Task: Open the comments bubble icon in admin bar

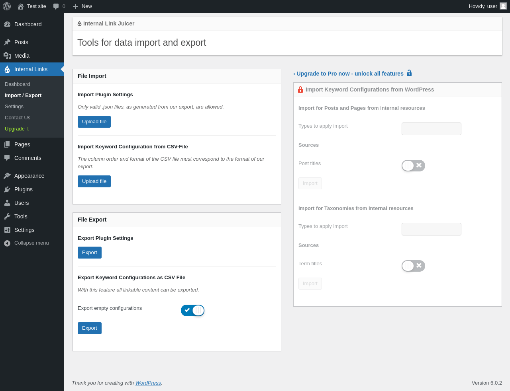Action: pyautogui.click(x=56, y=6)
